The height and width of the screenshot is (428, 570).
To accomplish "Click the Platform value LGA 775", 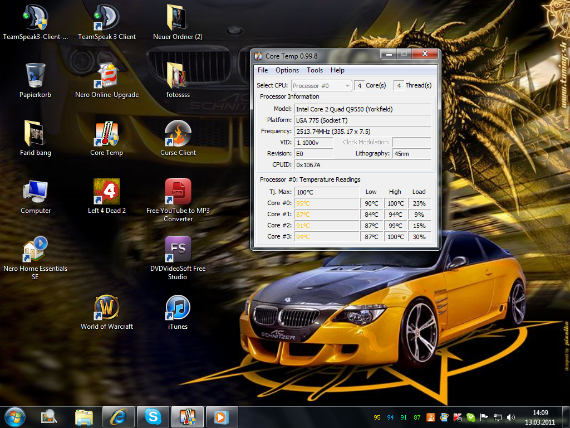I will [x=362, y=120].
